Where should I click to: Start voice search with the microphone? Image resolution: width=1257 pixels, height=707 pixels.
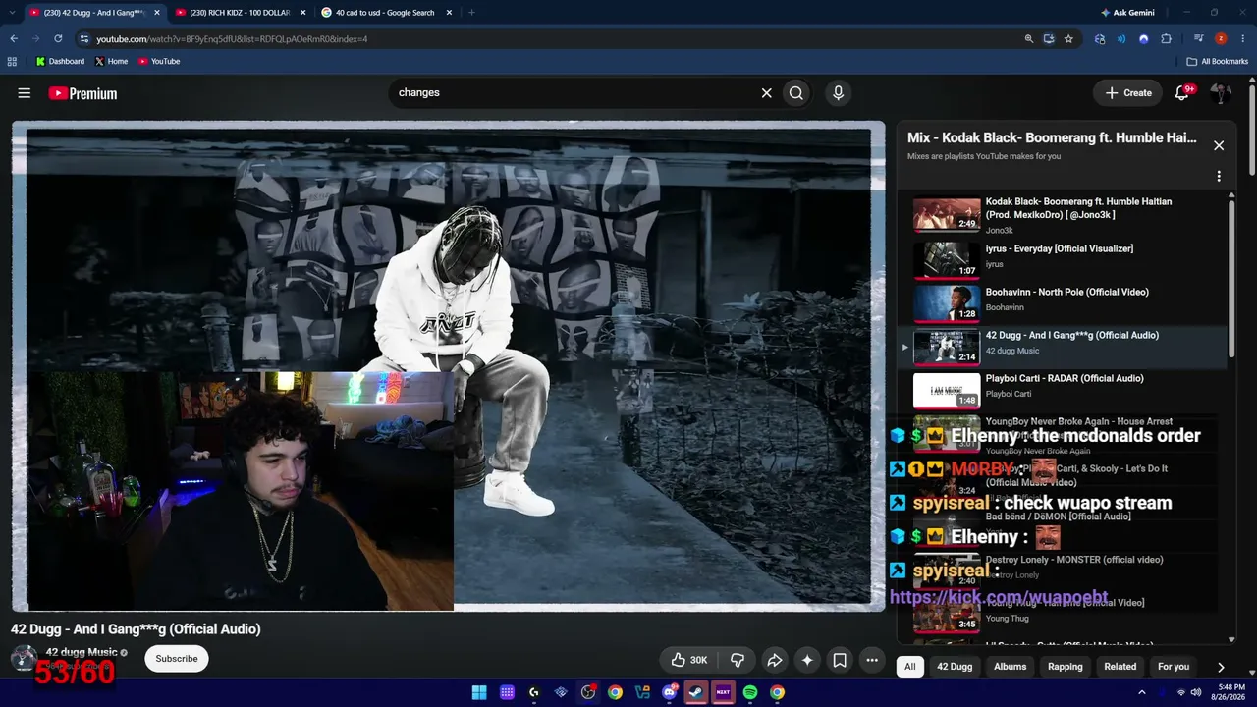coord(838,93)
